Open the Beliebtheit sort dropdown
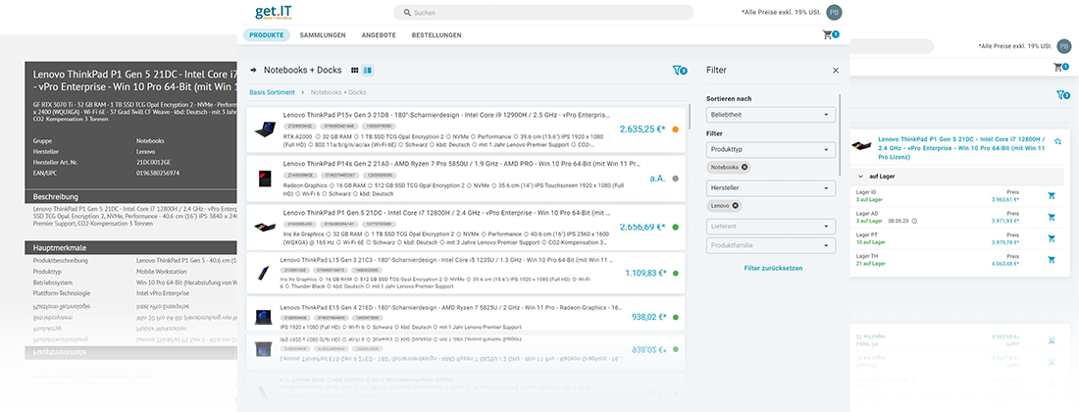The image size is (1079, 412). pos(771,114)
